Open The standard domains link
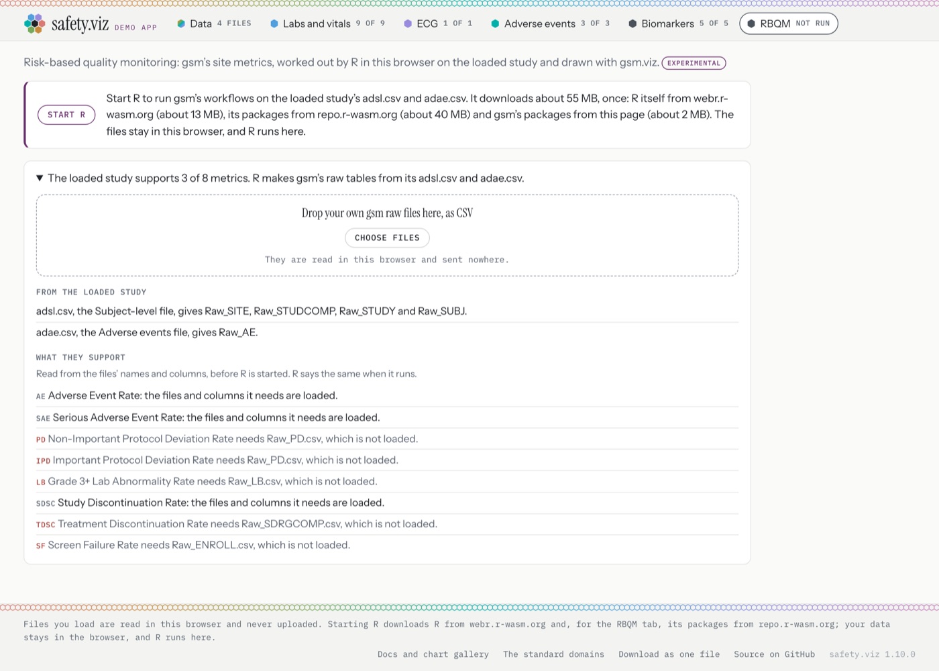 click(x=553, y=654)
